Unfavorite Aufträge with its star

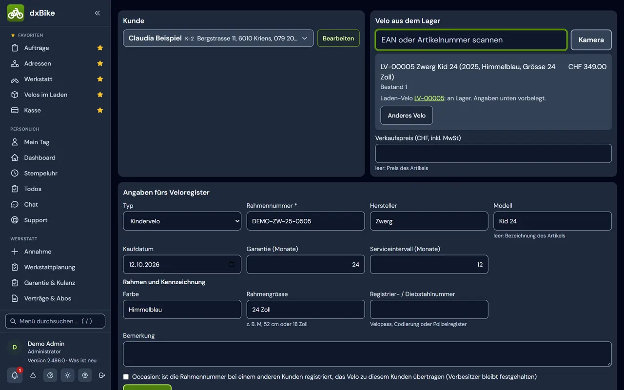[100, 48]
